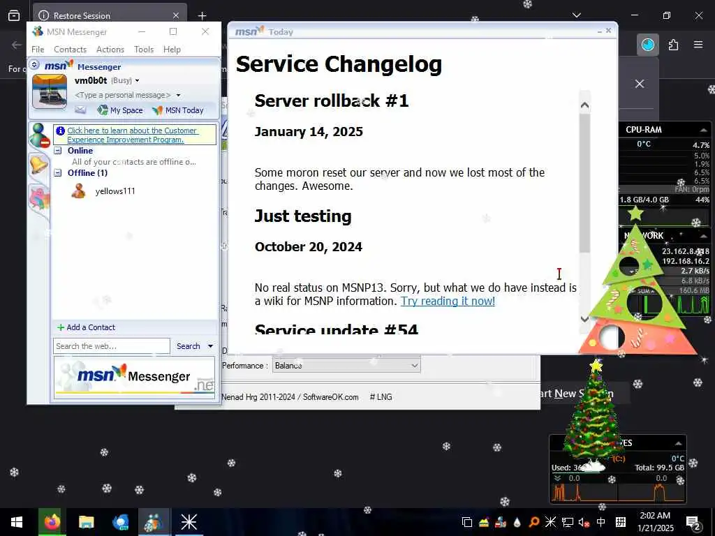Image resolution: width=715 pixels, height=536 pixels.
Task: Open the snowflake app on the taskbar
Action: pos(189,522)
